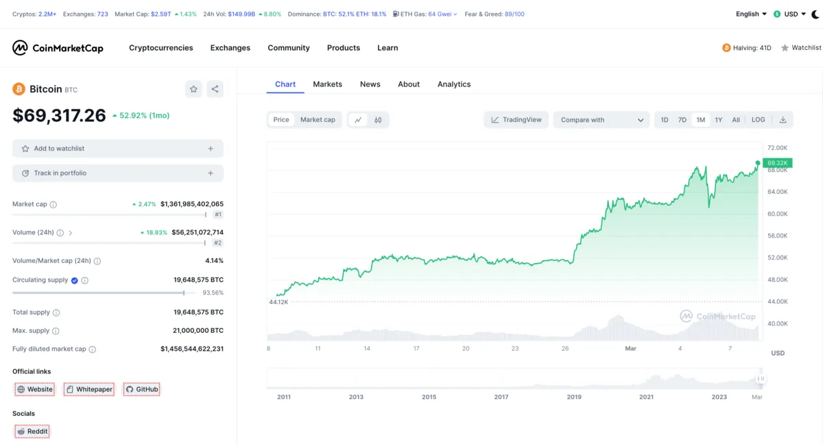This screenshot has width=823, height=446.
Task: Open Bitcoin Whitepaper link
Action: click(x=88, y=389)
